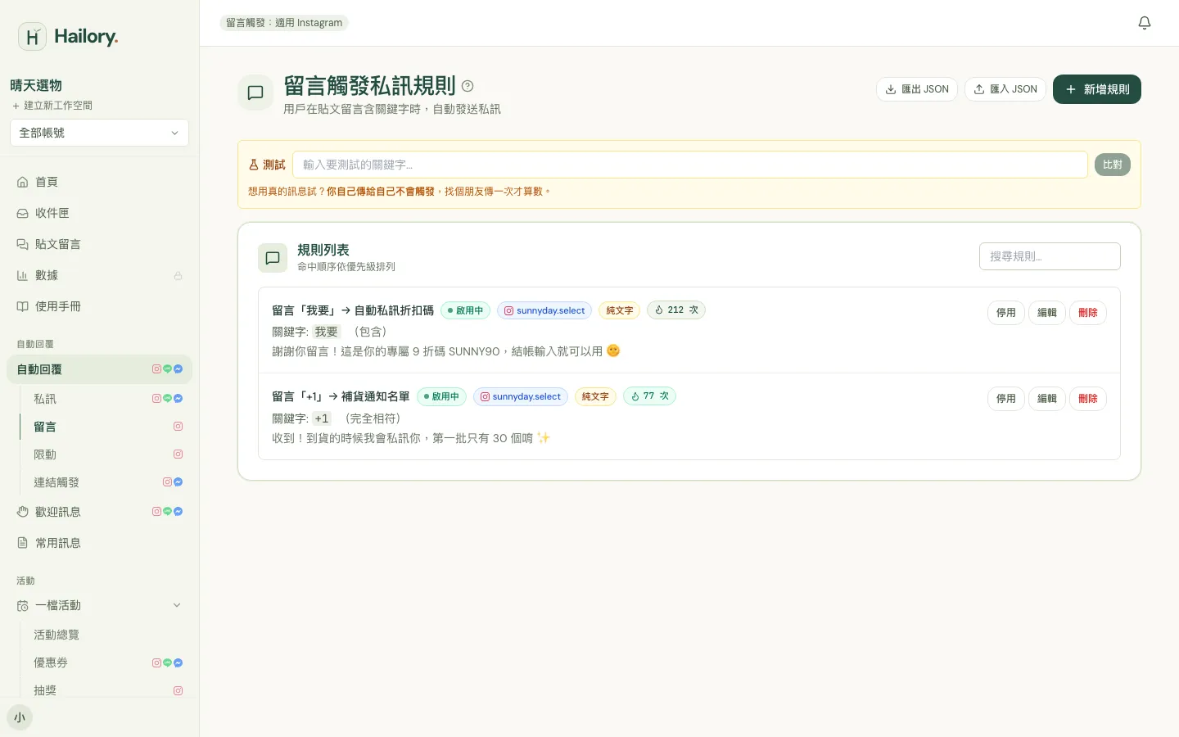Click the 首頁 home icon in sidebar
This screenshot has height=737, width=1179.
pyautogui.click(x=23, y=182)
